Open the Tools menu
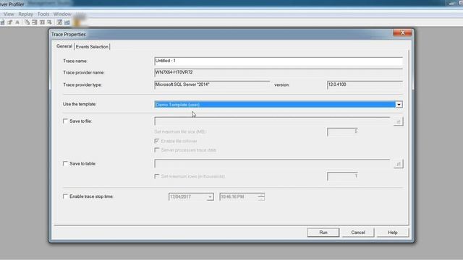463x260 pixels. (x=43, y=14)
